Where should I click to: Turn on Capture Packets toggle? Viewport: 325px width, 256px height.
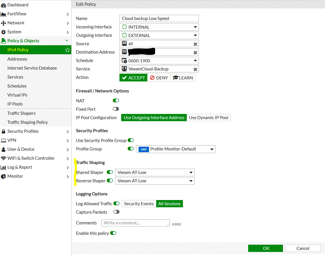116,212
